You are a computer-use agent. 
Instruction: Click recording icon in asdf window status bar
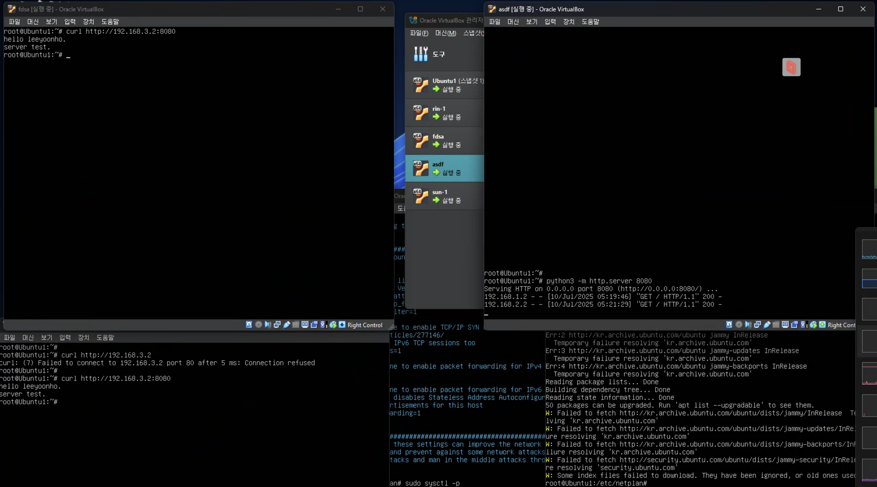(x=794, y=325)
